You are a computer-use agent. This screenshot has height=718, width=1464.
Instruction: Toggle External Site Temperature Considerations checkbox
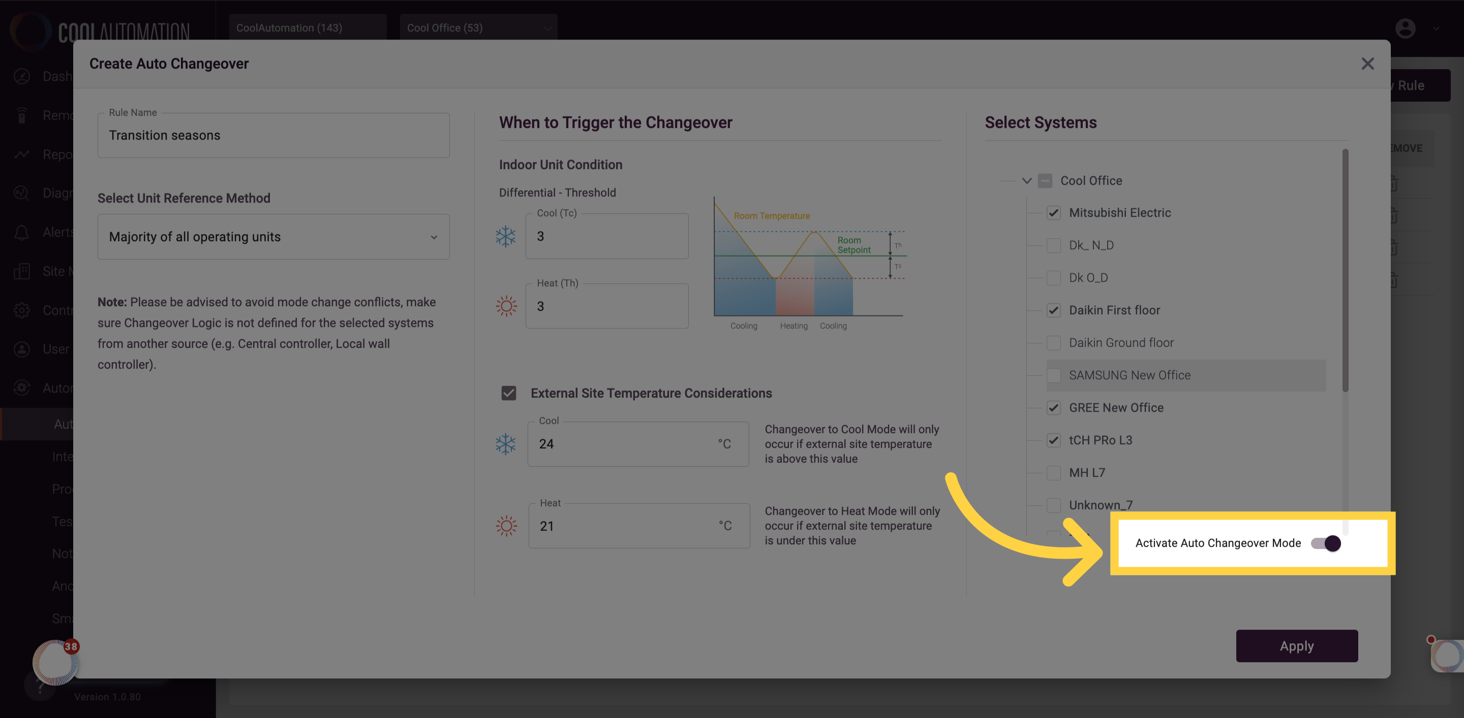click(x=509, y=393)
